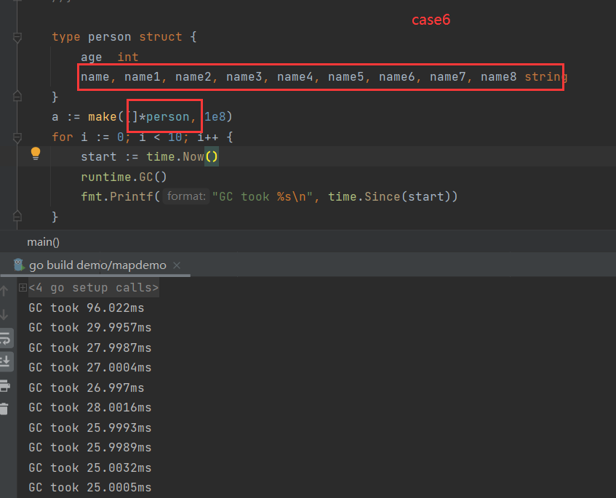Click the Go gopher run tab icon
The width and height of the screenshot is (616, 498).
(19, 265)
